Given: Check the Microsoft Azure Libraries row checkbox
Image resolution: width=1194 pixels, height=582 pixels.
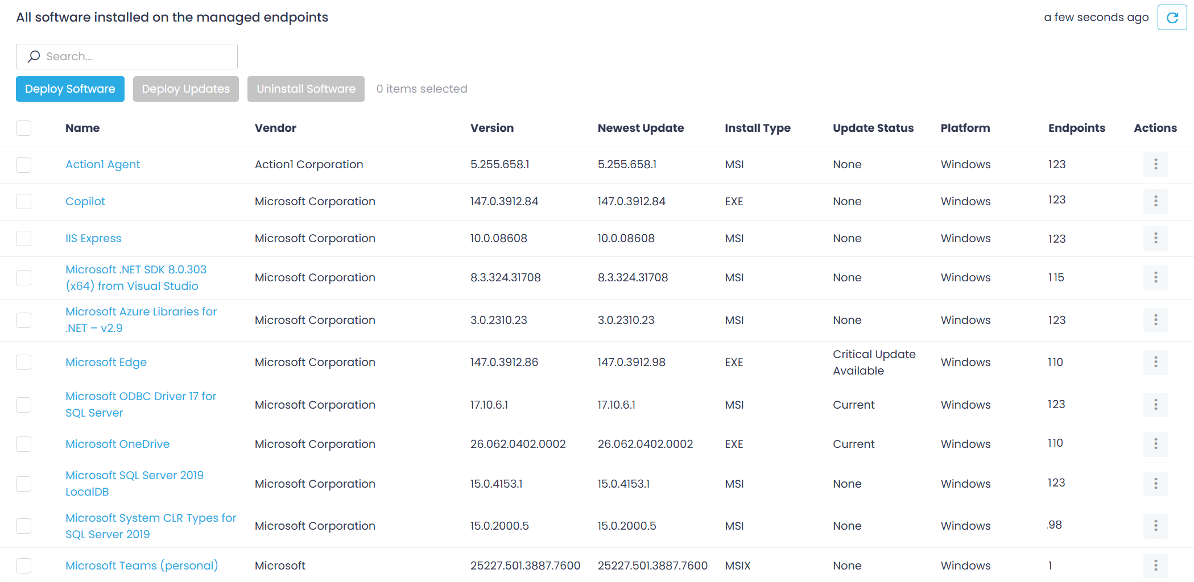Looking at the screenshot, I should pyautogui.click(x=24, y=320).
